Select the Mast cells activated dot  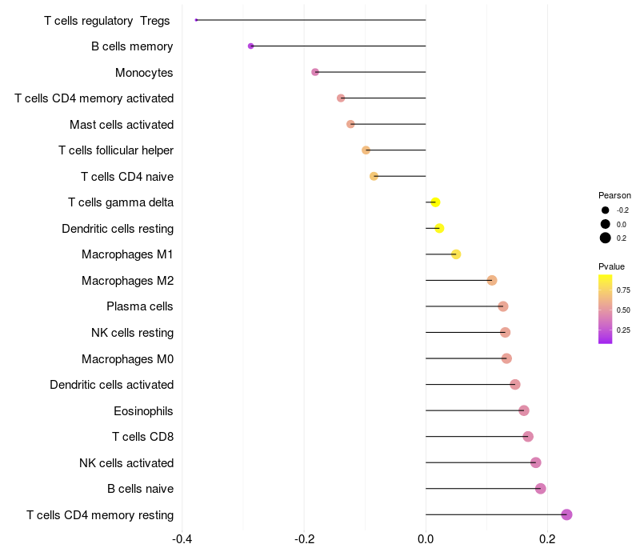click(x=350, y=124)
